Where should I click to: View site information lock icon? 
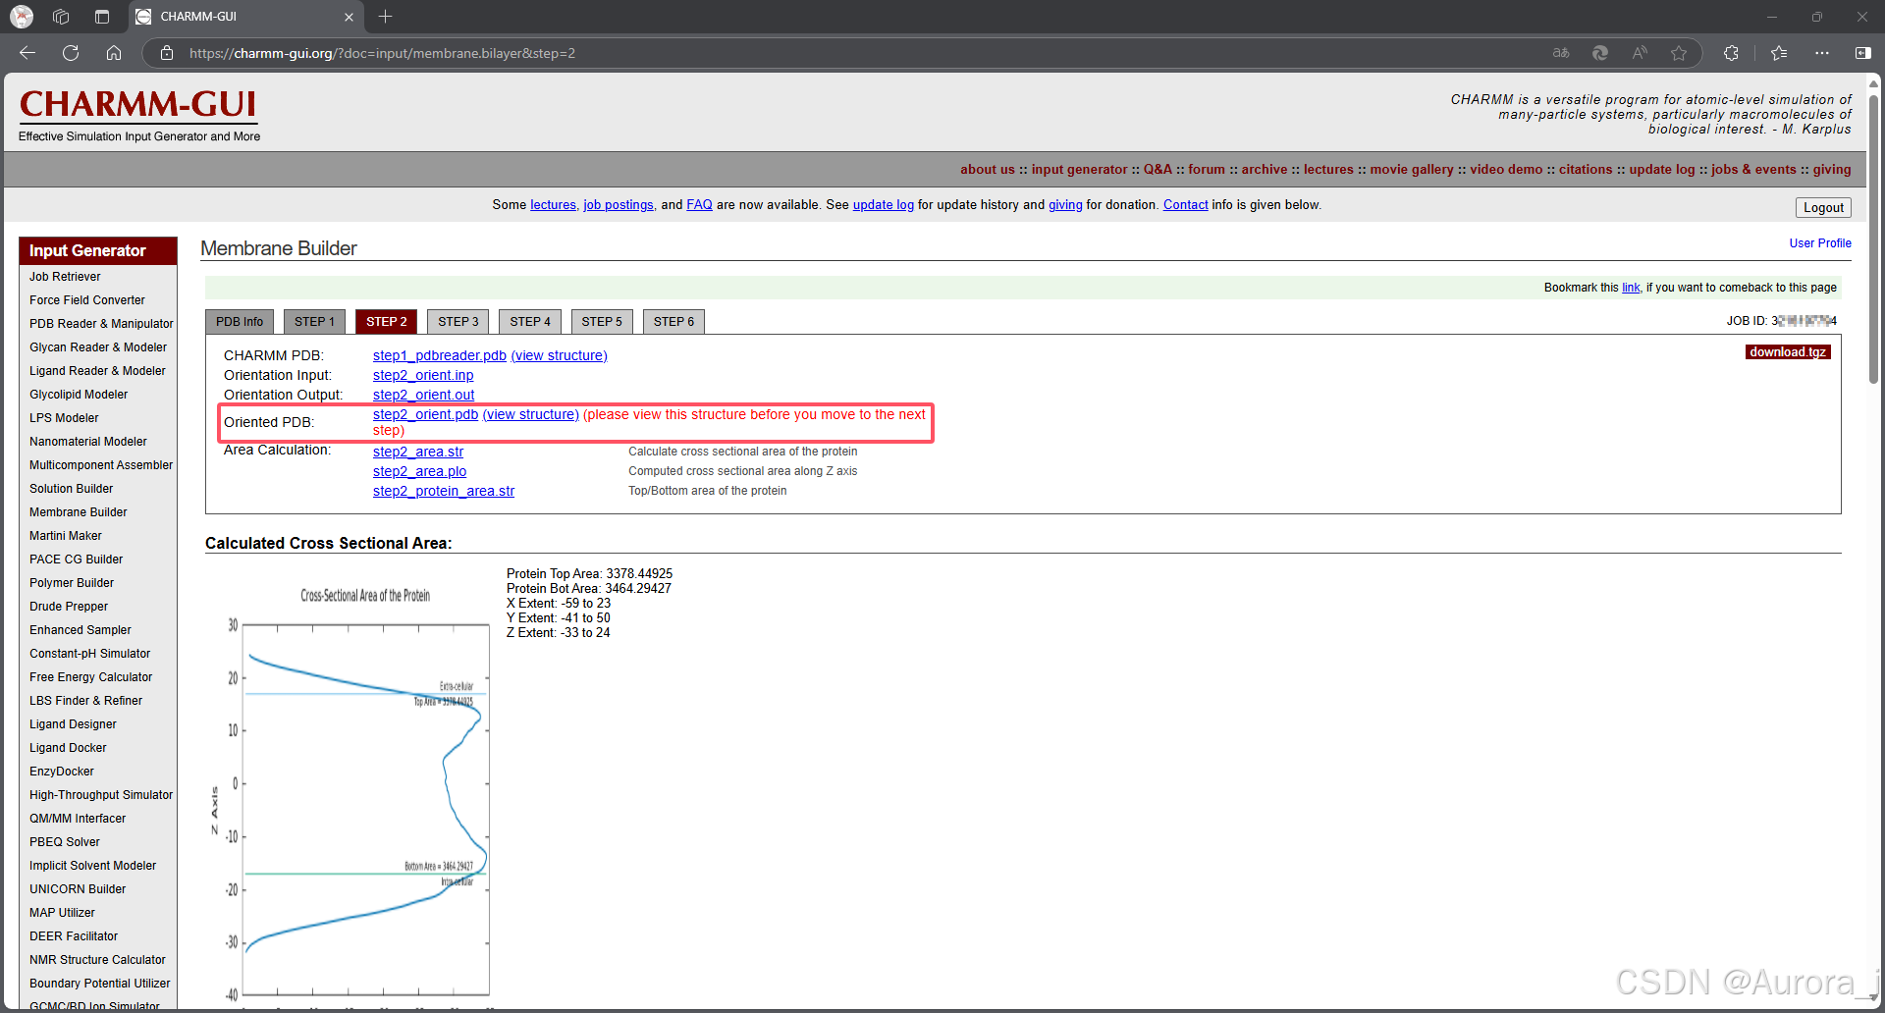pyautogui.click(x=167, y=53)
